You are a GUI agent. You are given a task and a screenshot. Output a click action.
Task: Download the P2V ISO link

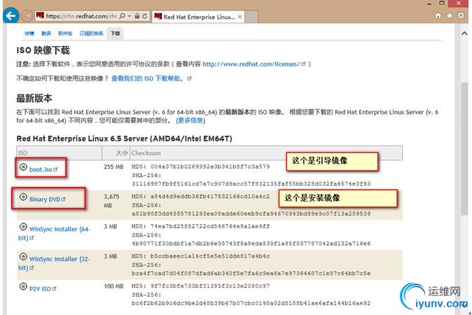click(40, 289)
